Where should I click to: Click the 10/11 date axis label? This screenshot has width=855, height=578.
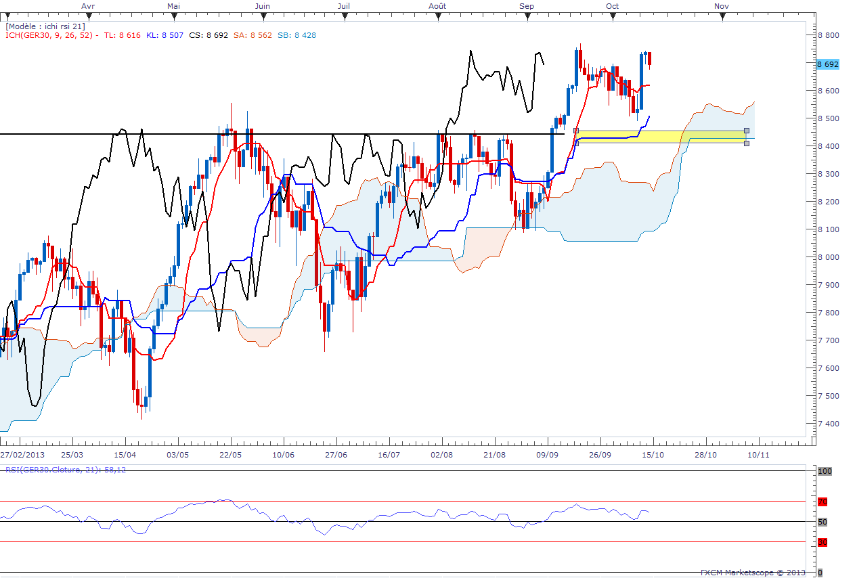(x=758, y=455)
